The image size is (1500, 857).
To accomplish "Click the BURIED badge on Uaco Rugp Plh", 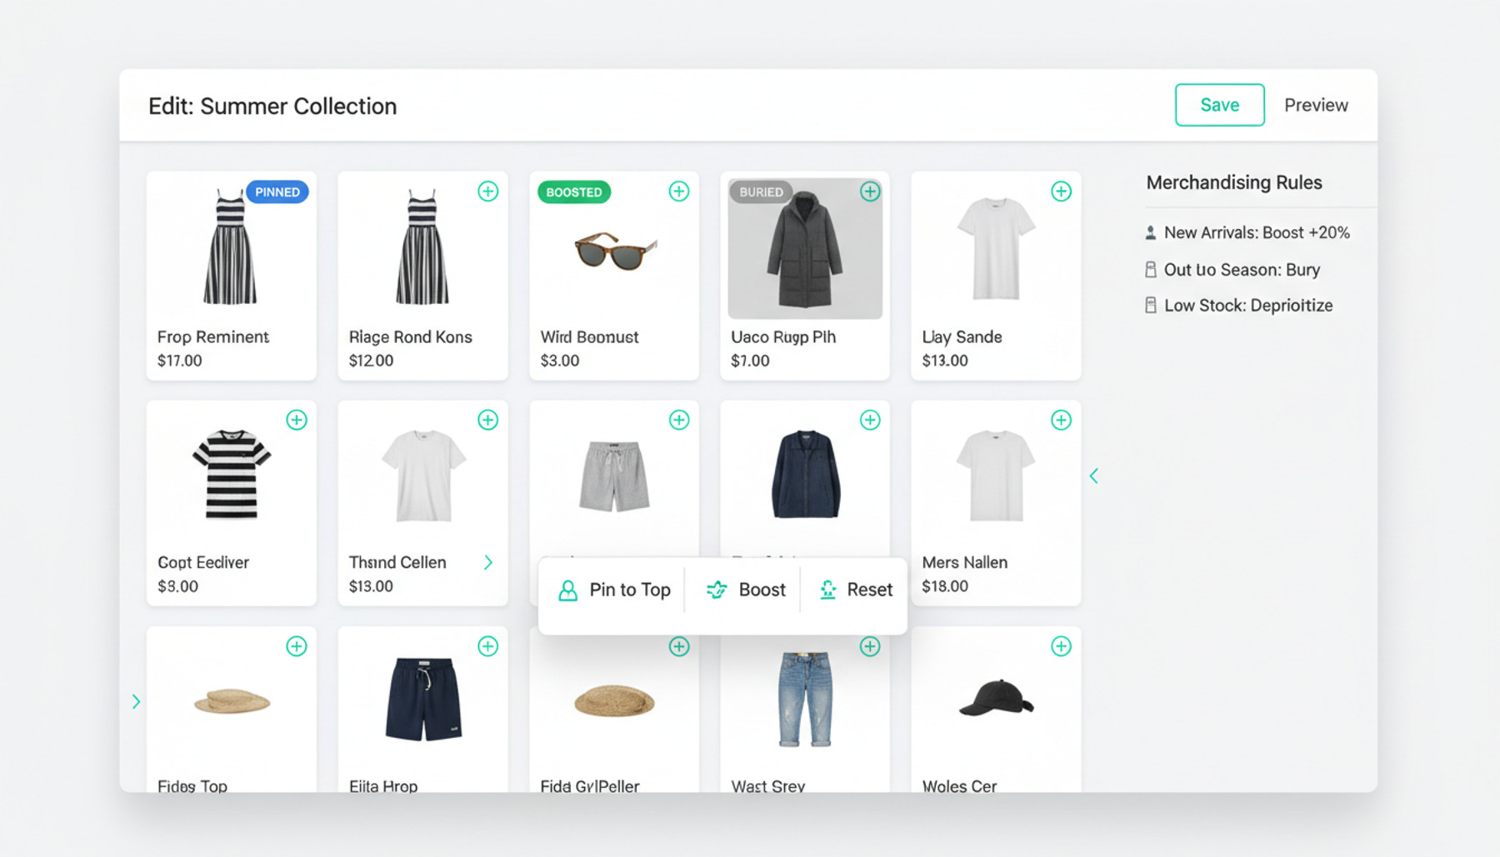I will click(x=761, y=192).
